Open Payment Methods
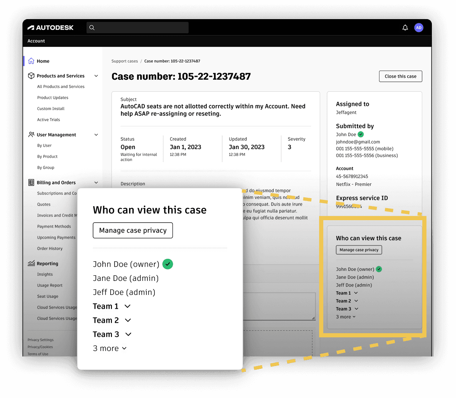The width and height of the screenshot is (456, 398). (x=54, y=226)
